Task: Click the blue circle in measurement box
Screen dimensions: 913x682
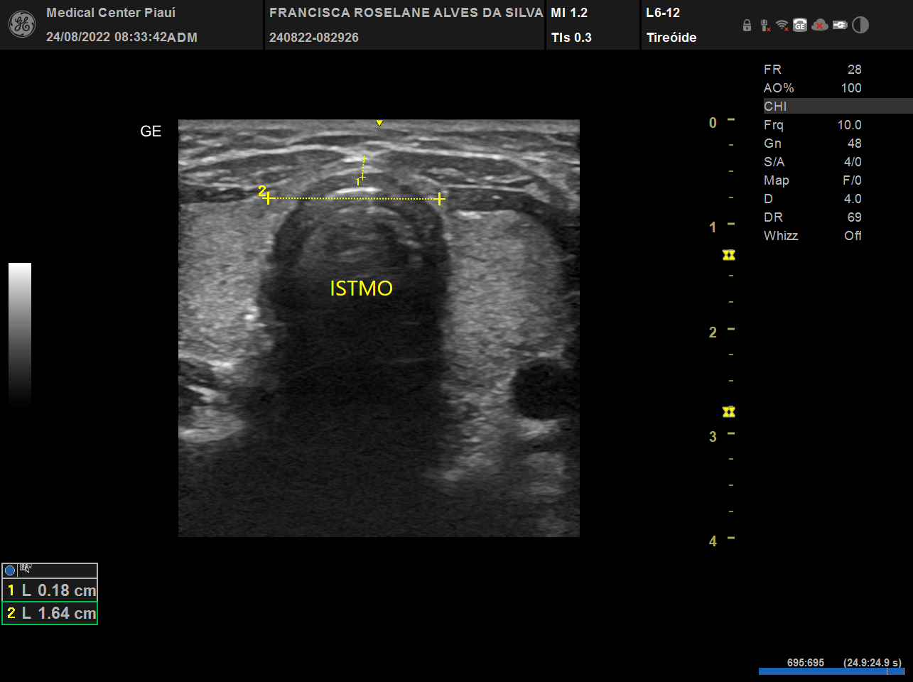Action: [x=10, y=570]
